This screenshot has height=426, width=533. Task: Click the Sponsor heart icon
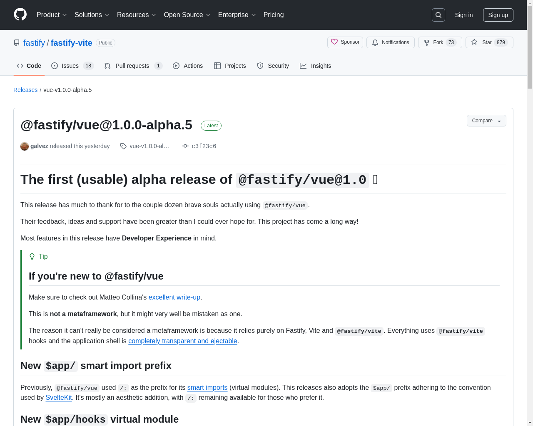pos(334,42)
